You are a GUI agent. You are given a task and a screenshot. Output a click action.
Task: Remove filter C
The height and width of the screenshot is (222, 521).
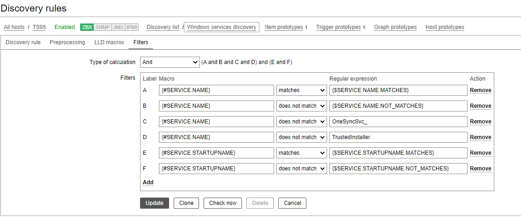(x=480, y=122)
